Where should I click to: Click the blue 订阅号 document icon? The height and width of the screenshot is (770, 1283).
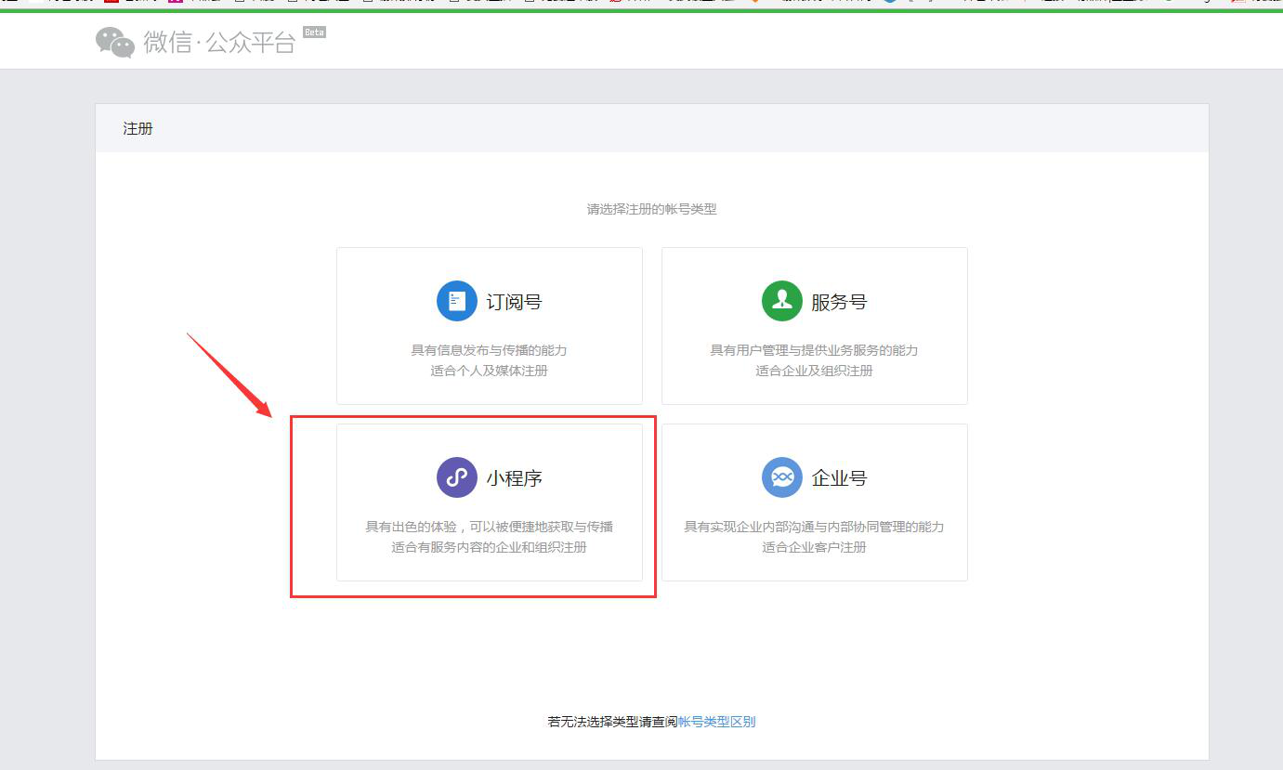point(456,301)
